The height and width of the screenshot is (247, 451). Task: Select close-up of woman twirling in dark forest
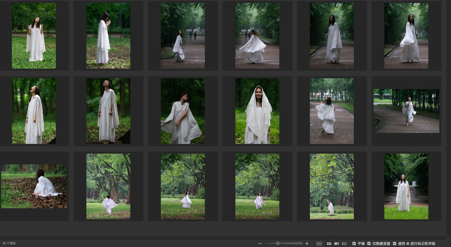click(183, 111)
